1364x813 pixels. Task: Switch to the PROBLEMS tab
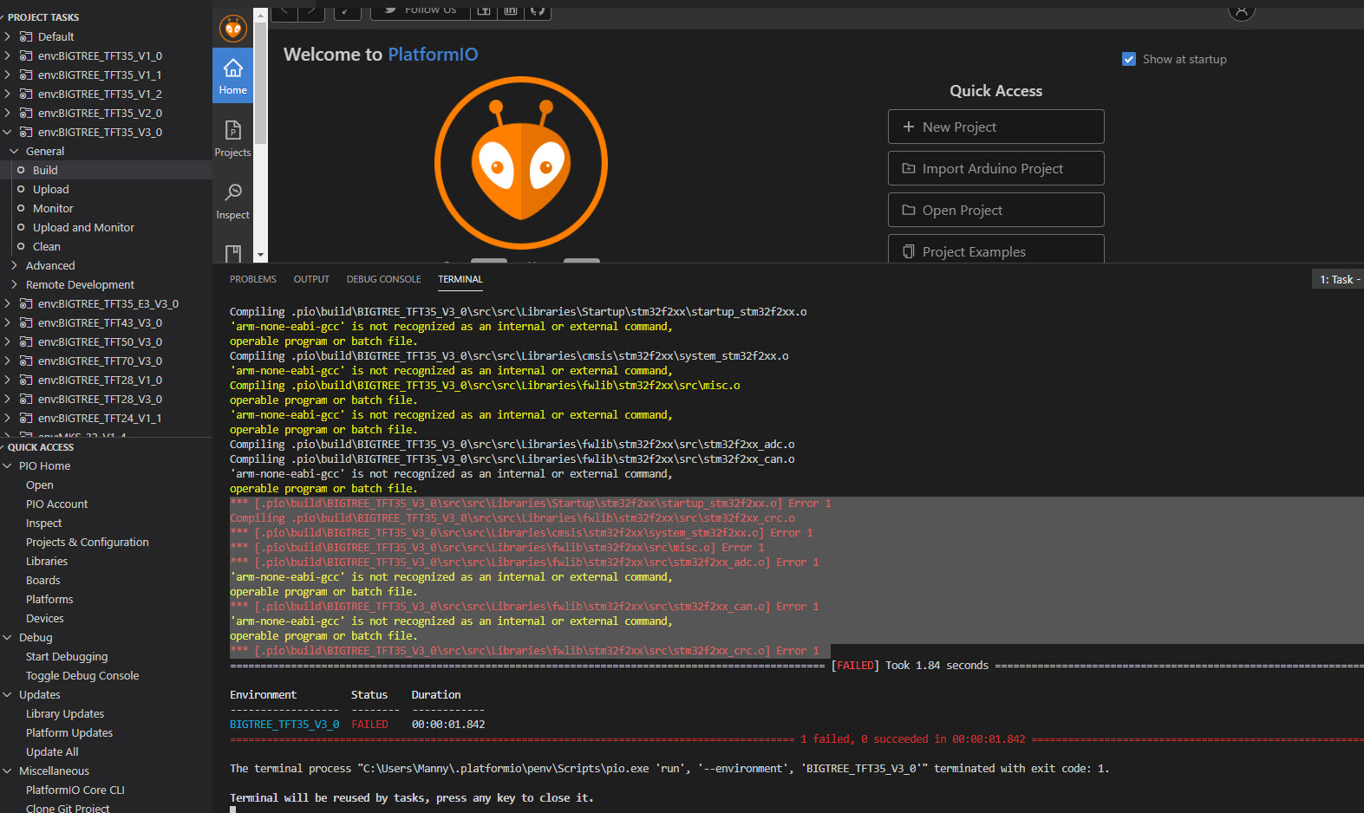click(x=253, y=279)
